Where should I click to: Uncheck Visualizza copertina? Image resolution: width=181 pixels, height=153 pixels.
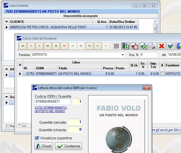tap(37, 138)
